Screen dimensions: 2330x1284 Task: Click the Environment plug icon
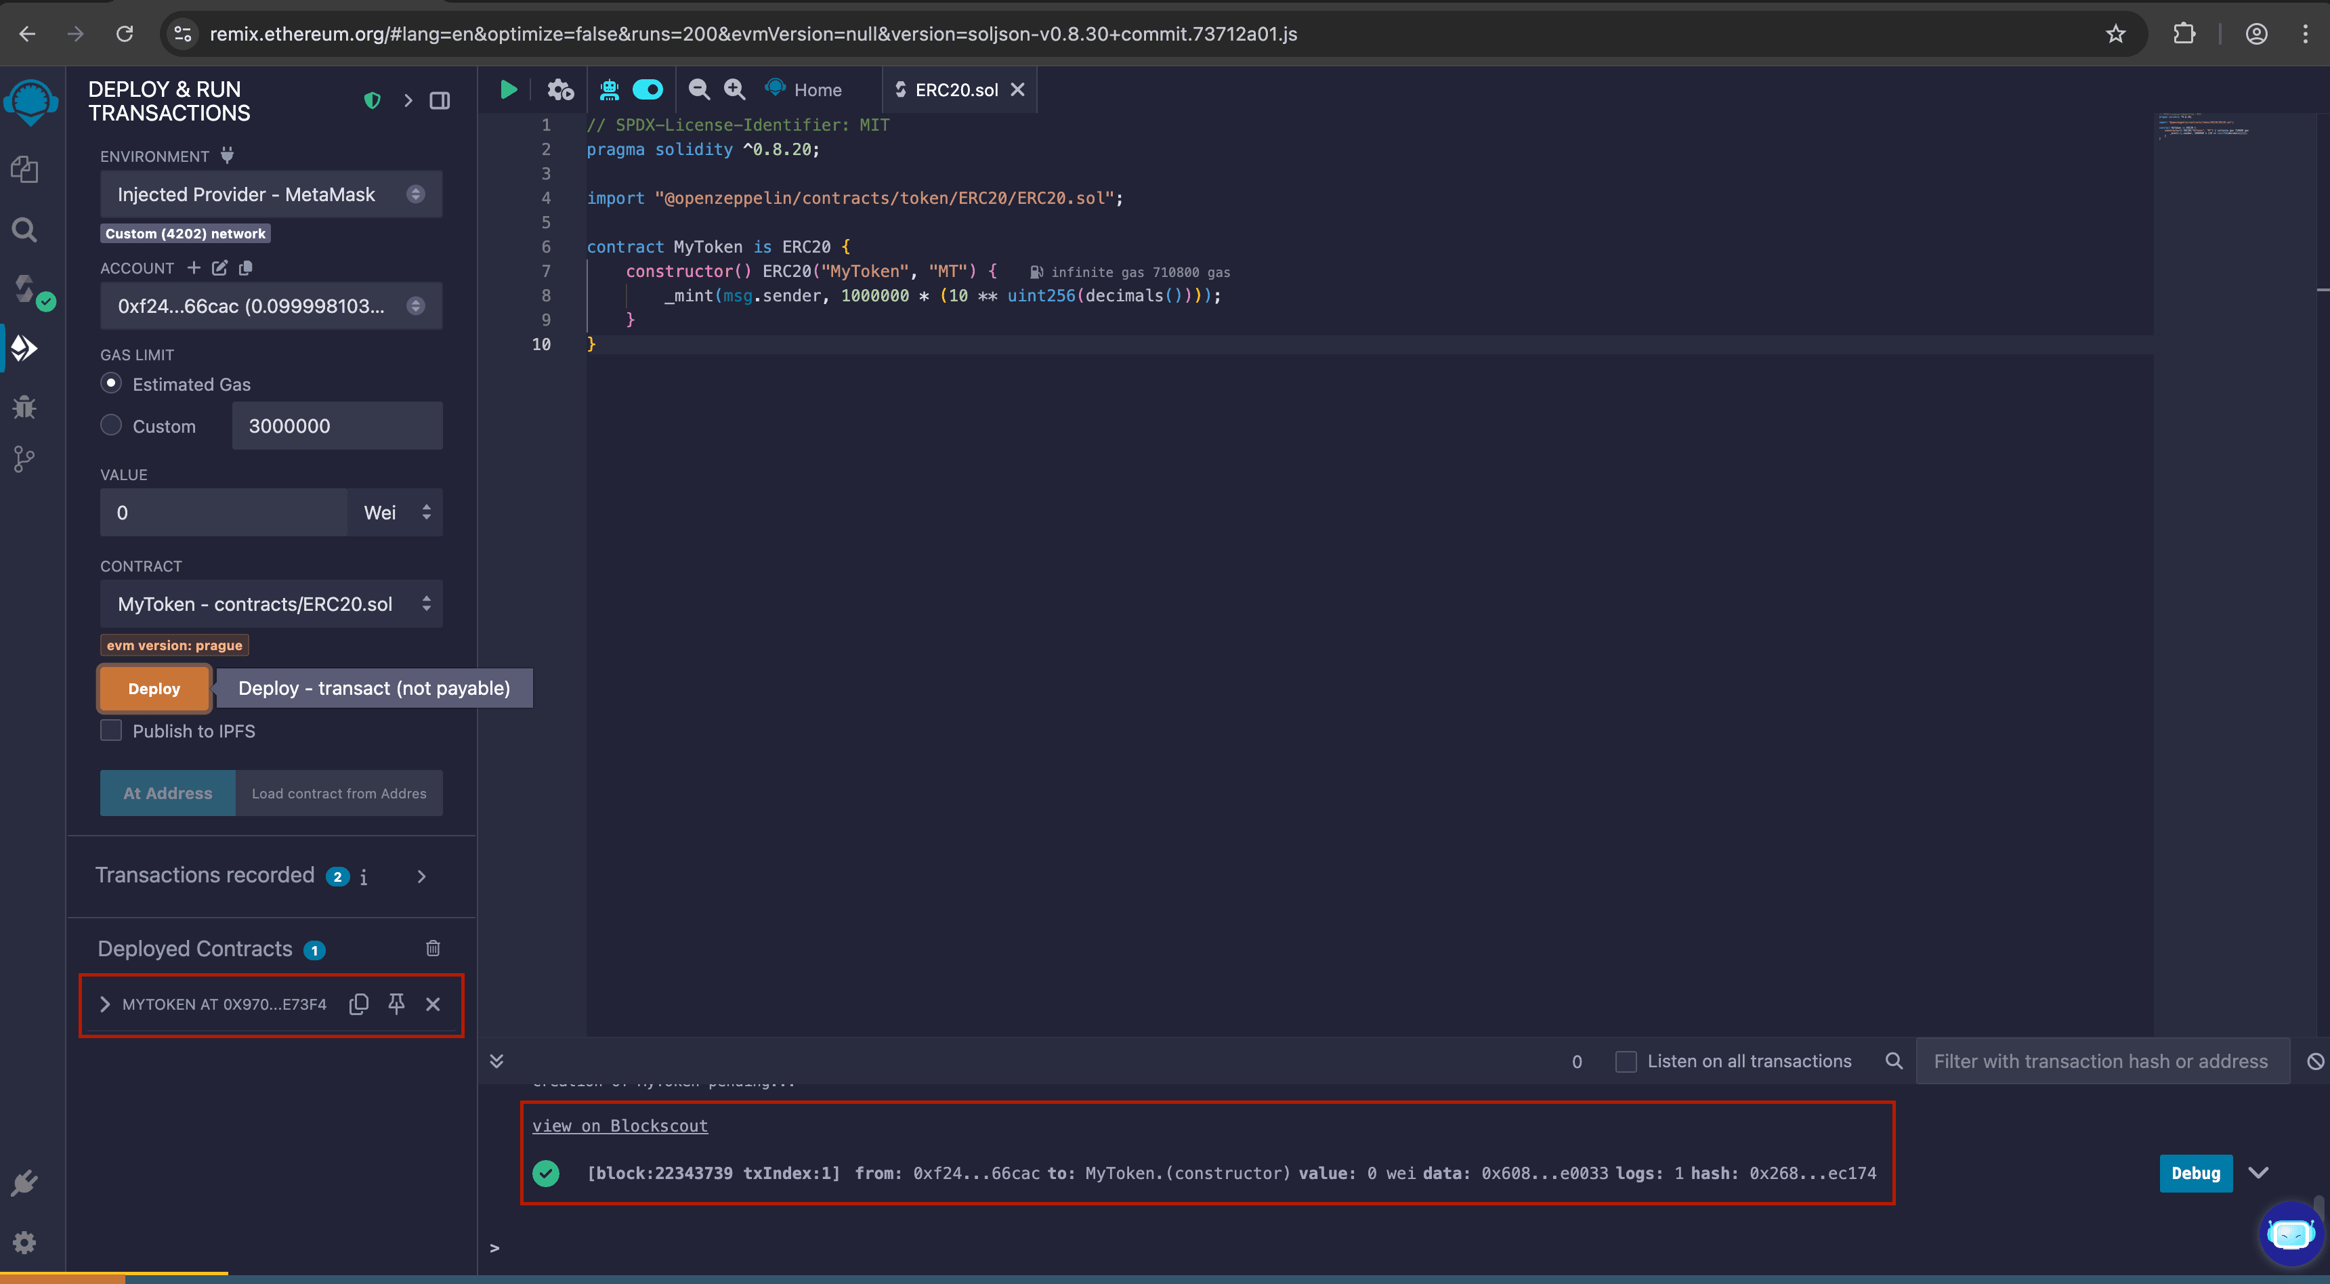pos(227,156)
